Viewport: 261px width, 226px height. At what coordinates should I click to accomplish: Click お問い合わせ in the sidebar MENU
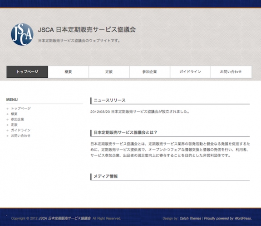coord(20,136)
